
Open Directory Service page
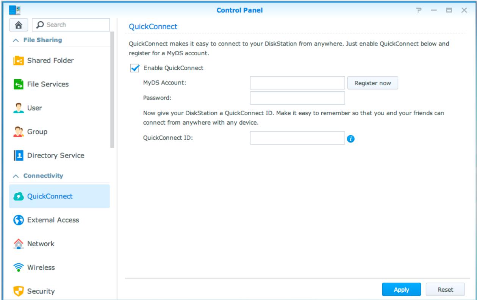point(59,155)
